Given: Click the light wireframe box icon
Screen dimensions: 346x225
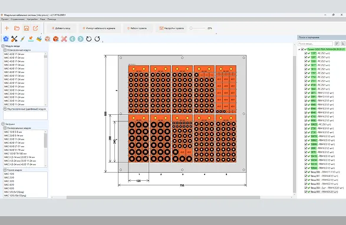Looking at the screenshot, I should [47, 39].
